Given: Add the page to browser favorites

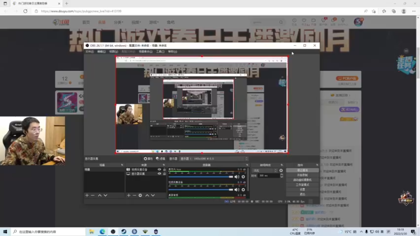Looking at the screenshot, I should click(374, 11).
